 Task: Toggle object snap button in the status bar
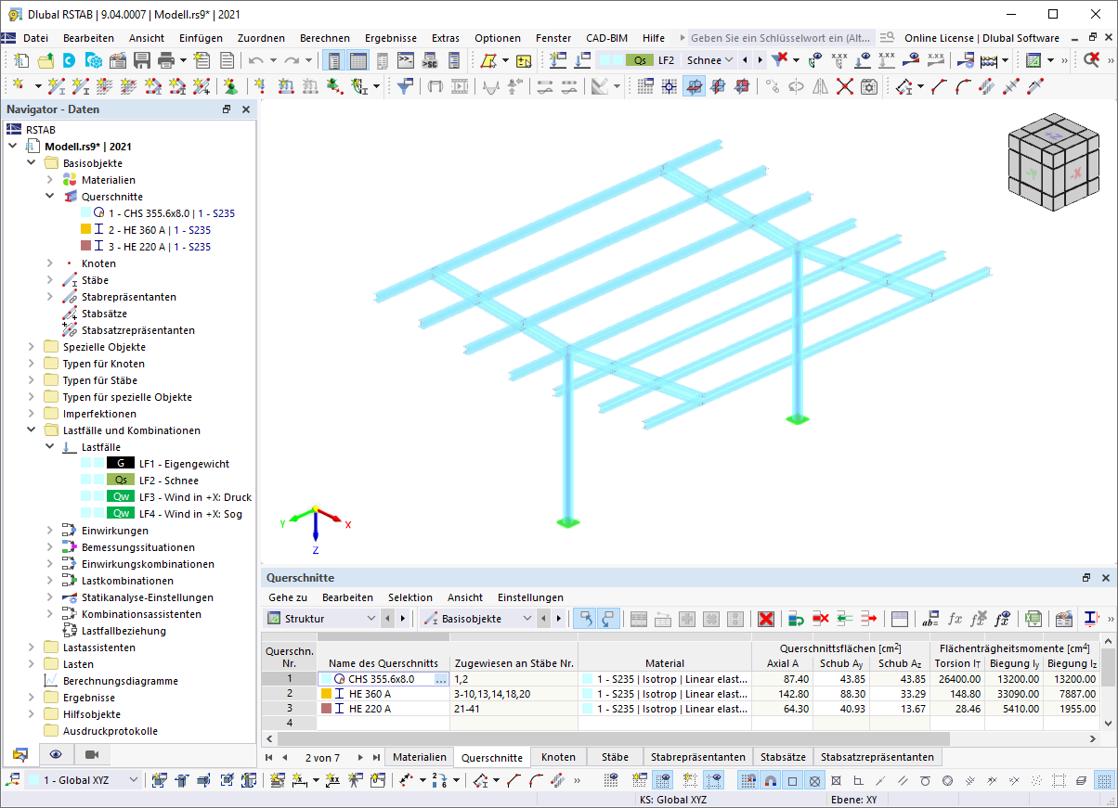(x=770, y=780)
